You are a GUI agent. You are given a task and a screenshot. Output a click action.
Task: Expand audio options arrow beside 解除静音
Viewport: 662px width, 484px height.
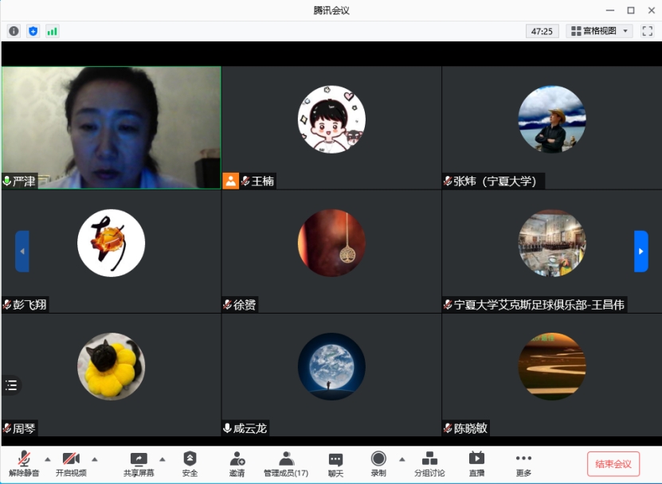pos(47,459)
